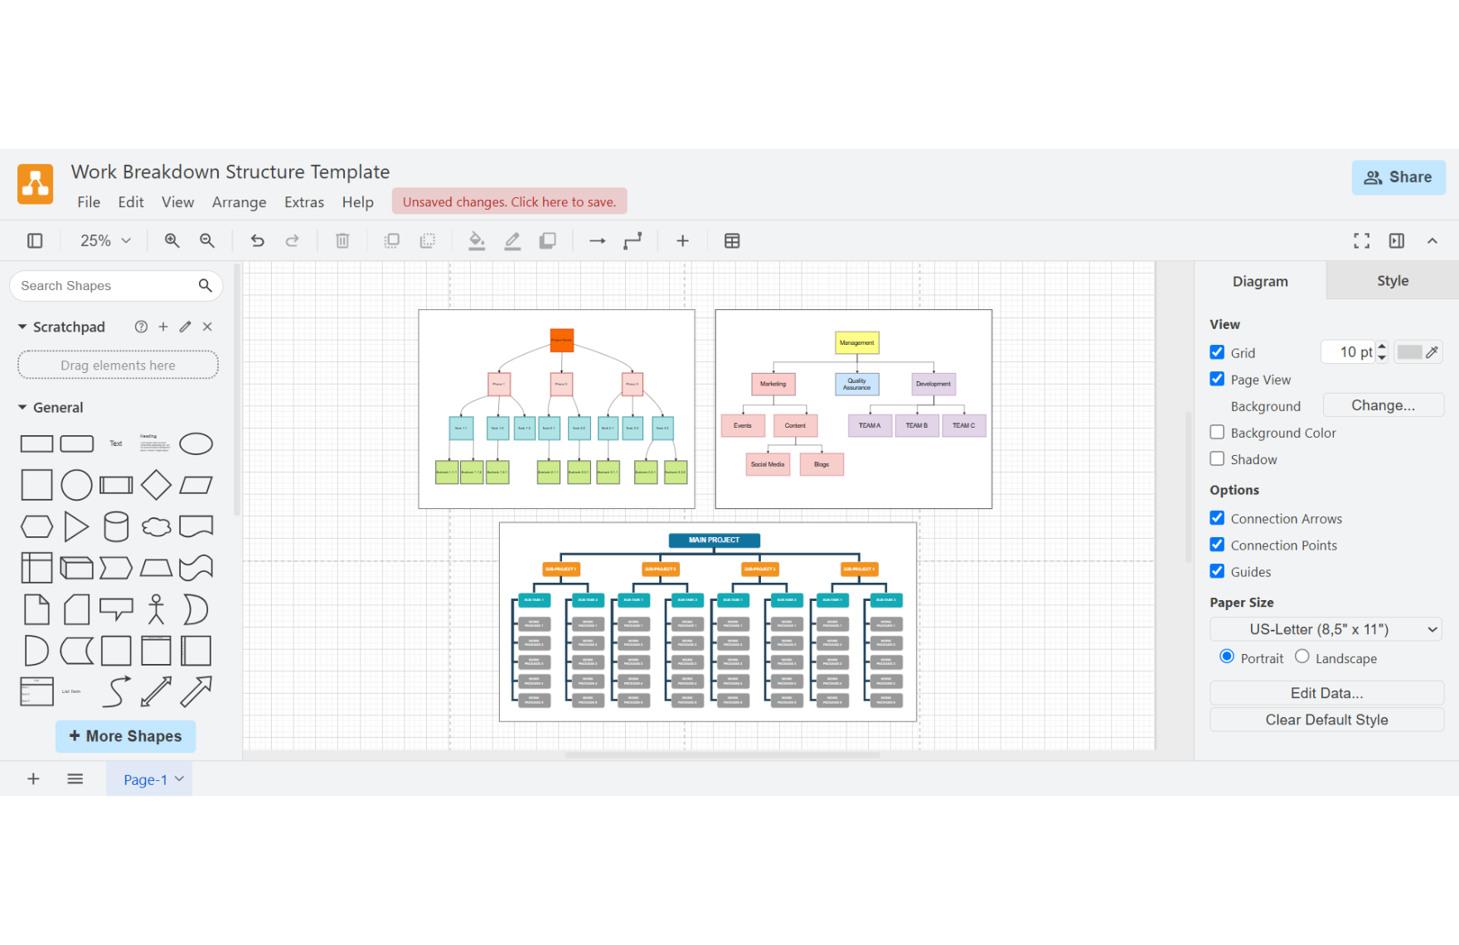Image resolution: width=1459 pixels, height=945 pixels.
Task: Select the Portrait radio button
Action: point(1227,657)
